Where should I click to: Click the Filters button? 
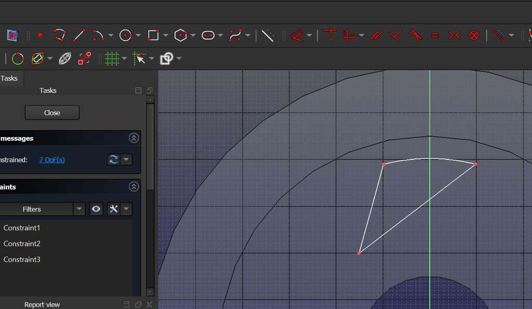pyautogui.click(x=36, y=209)
